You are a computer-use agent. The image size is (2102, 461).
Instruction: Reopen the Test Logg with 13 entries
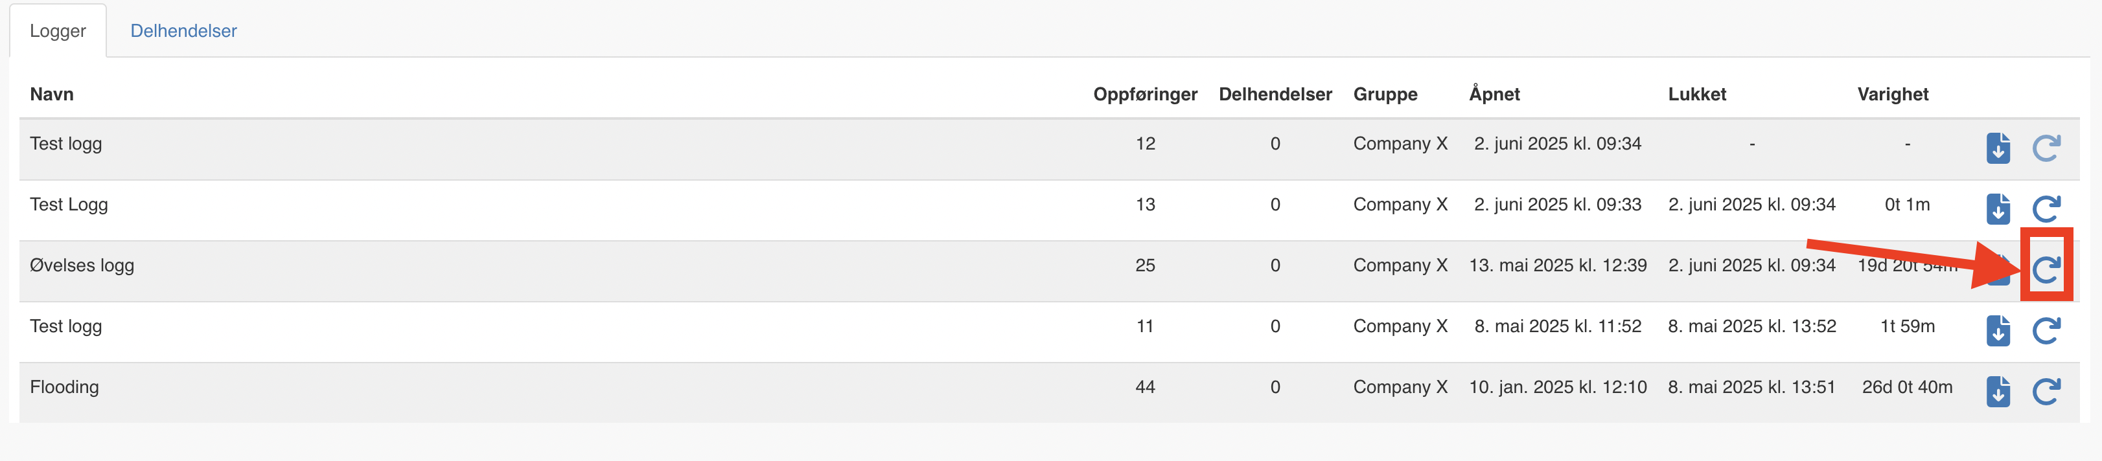[2046, 209]
